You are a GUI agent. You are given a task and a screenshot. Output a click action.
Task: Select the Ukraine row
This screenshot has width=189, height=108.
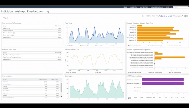pos(31,95)
